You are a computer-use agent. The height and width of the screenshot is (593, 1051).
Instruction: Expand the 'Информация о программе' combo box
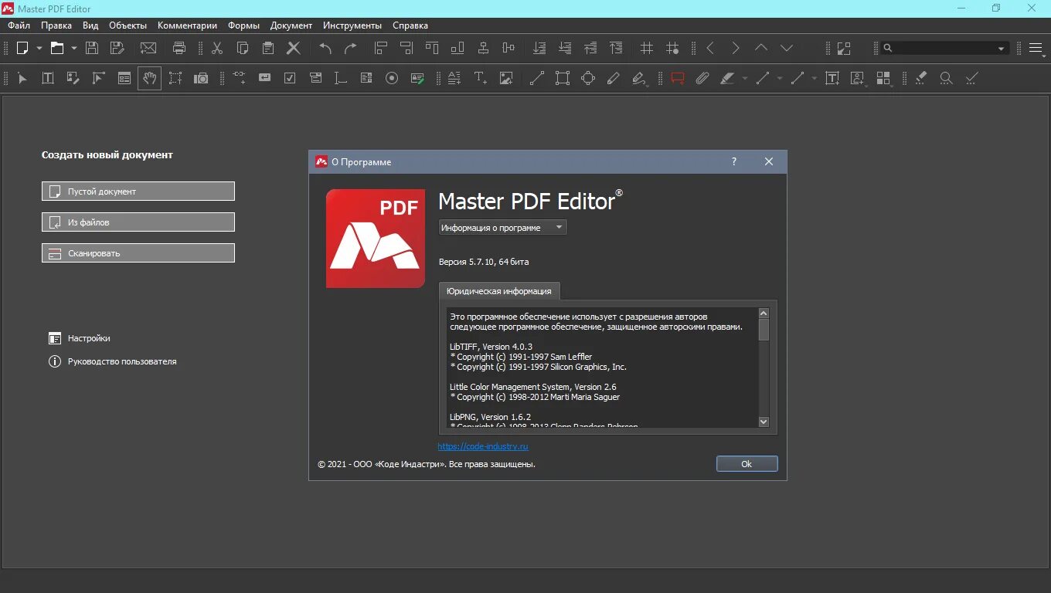503,228
